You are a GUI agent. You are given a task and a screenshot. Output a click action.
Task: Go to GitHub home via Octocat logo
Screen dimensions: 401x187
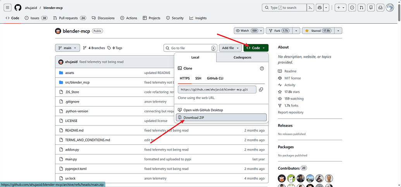click(x=18, y=8)
